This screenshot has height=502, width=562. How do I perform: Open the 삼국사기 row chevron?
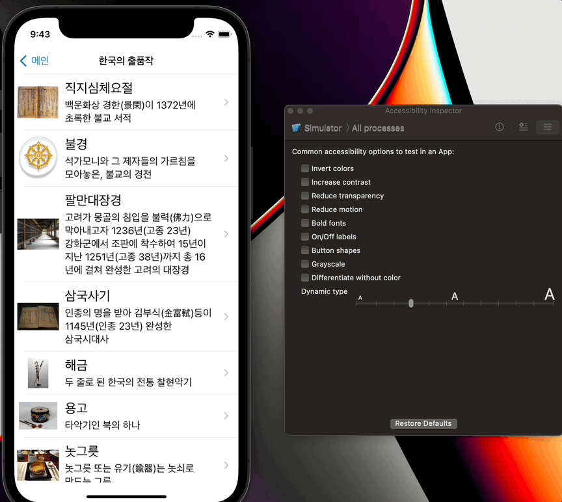click(226, 317)
